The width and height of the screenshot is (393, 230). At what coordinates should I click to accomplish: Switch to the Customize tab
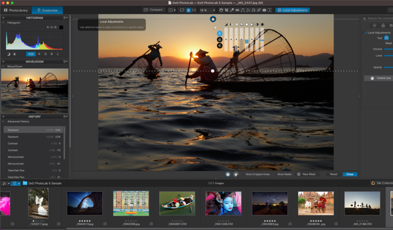tap(47, 10)
